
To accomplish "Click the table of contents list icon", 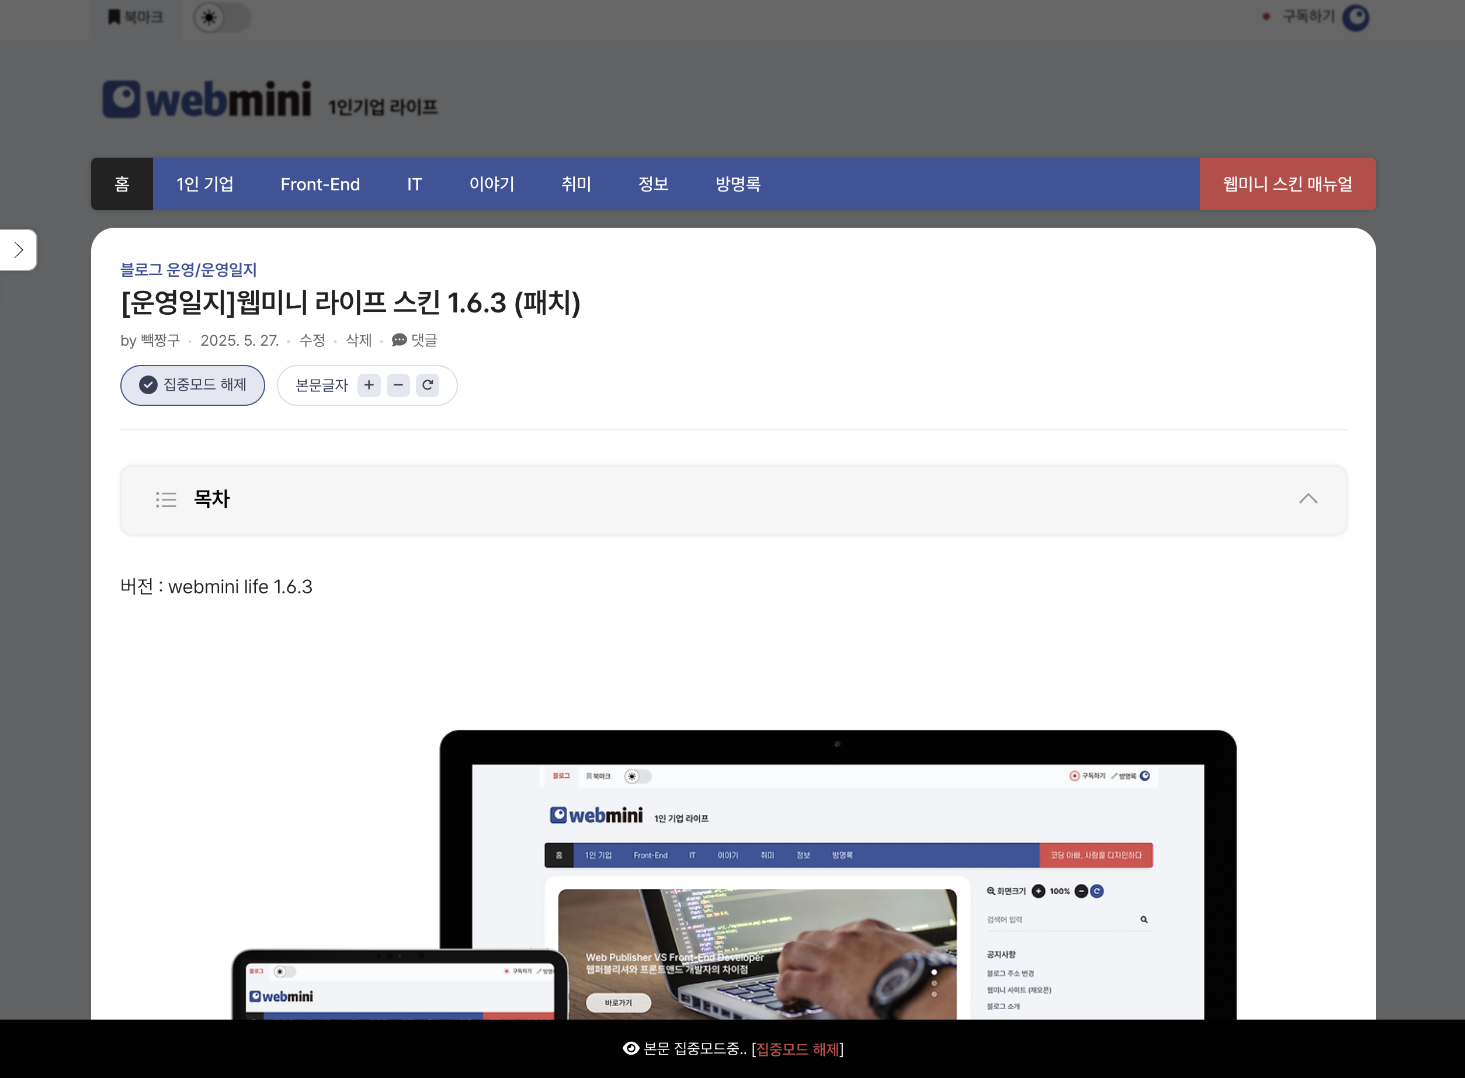I will [166, 499].
